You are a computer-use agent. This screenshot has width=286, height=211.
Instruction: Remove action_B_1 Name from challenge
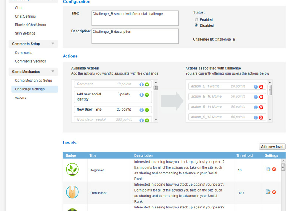coord(261,86)
